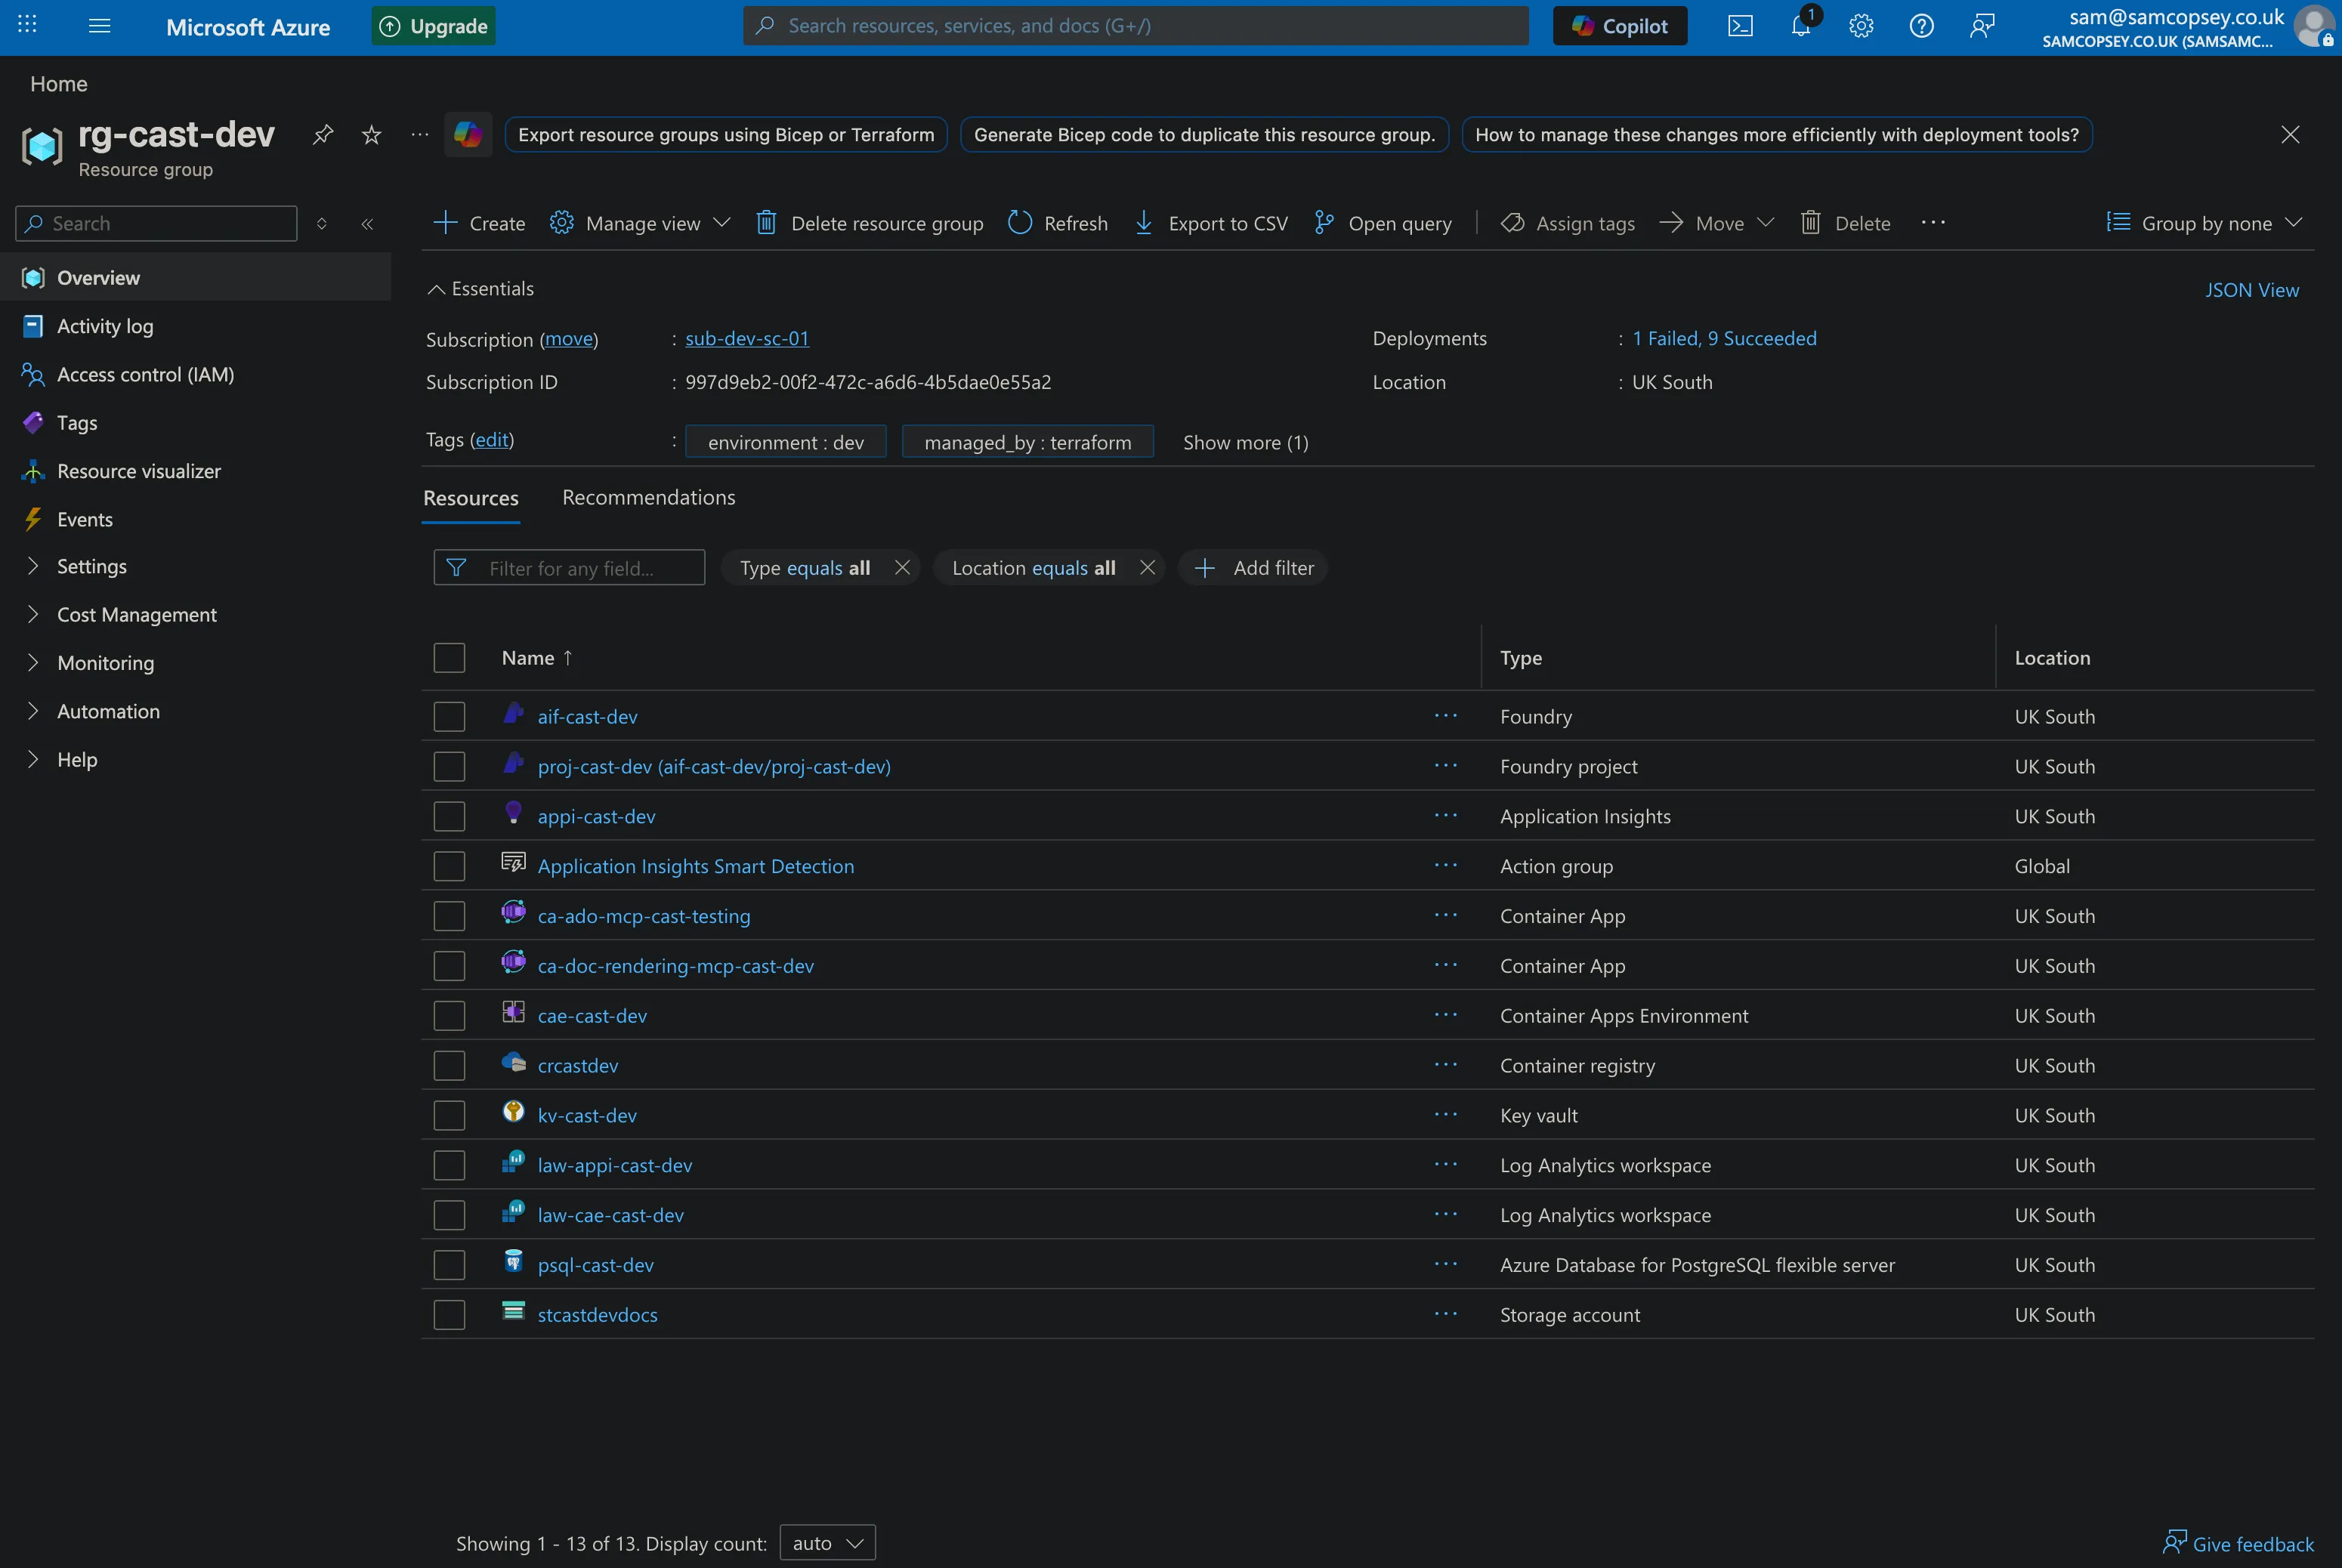Export resources to CSV
This screenshot has width=2342, height=1568.
point(1211,223)
